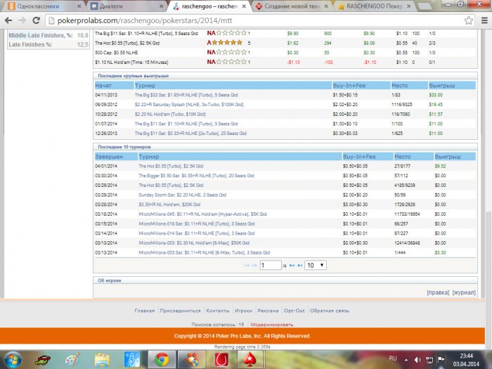Click the [правка] edit link
492x369 pixels.
point(437,292)
